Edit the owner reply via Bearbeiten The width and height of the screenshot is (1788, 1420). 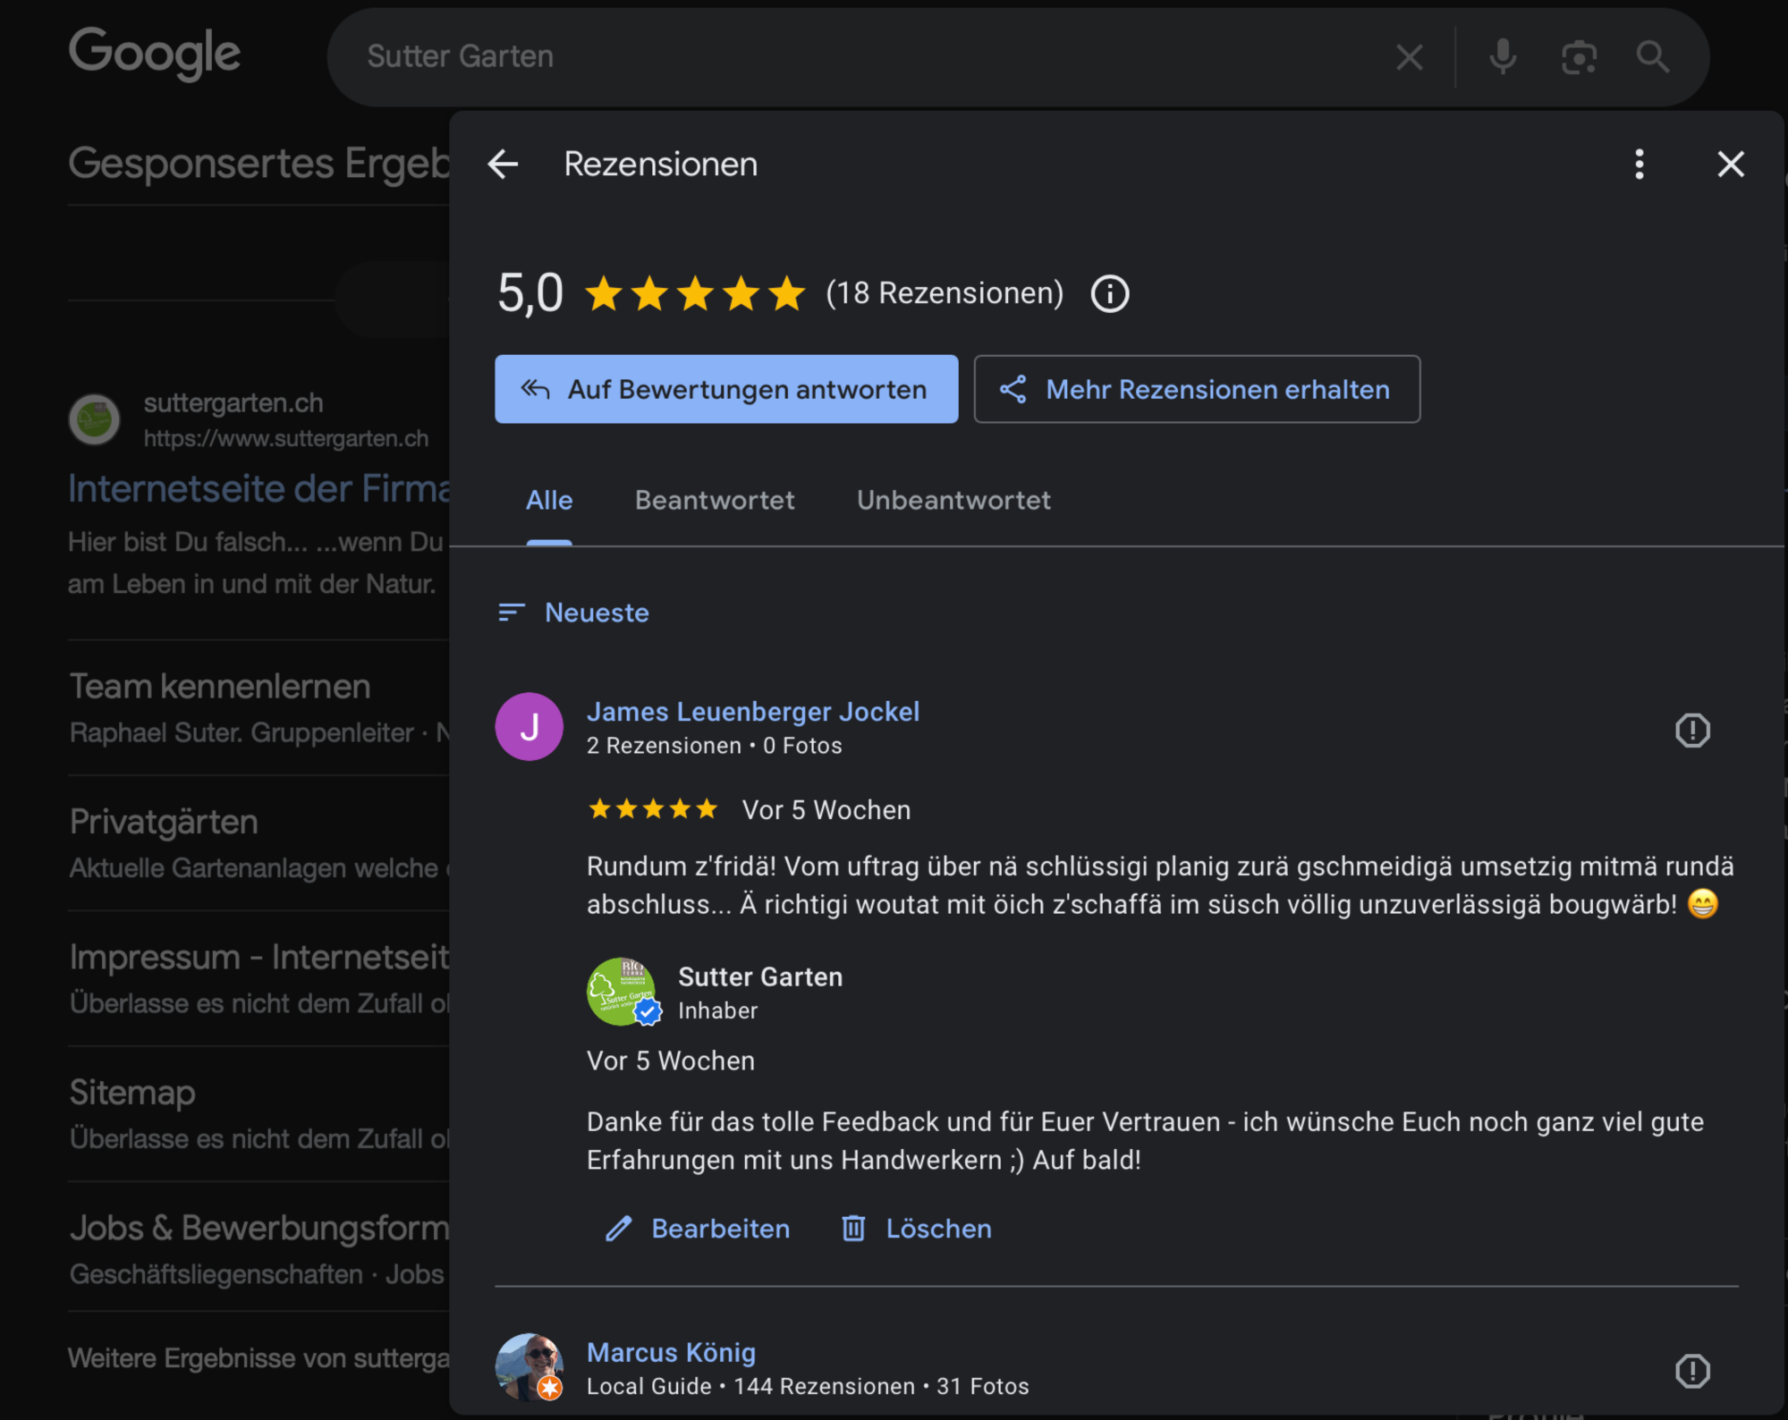(699, 1229)
